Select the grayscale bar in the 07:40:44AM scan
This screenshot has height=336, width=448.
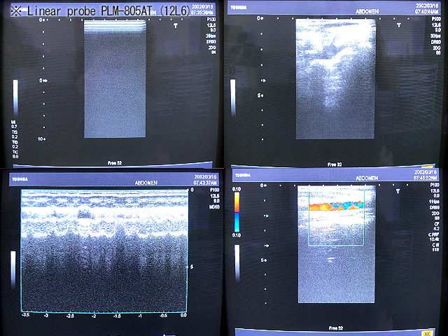tap(233, 97)
